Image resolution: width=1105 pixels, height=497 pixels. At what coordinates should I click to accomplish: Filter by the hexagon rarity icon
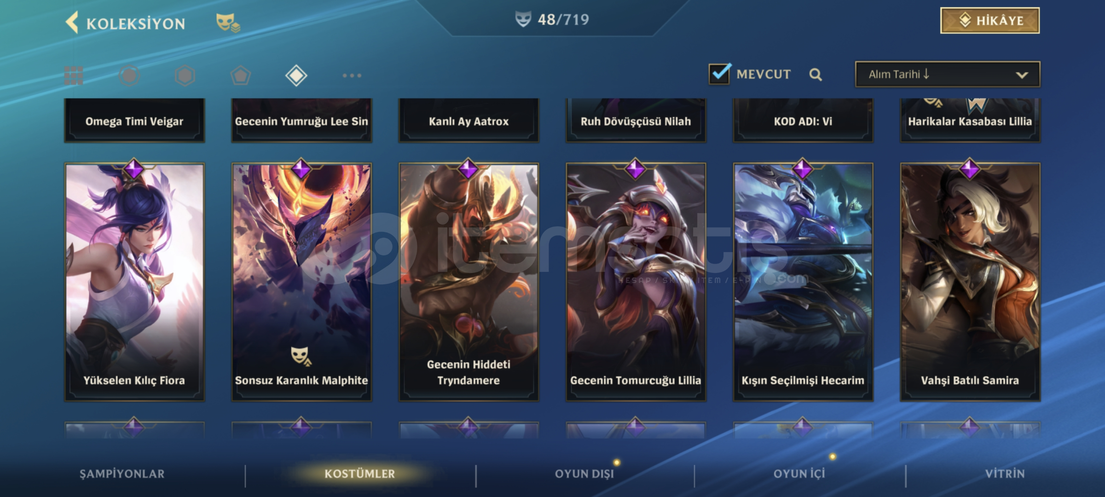(185, 75)
